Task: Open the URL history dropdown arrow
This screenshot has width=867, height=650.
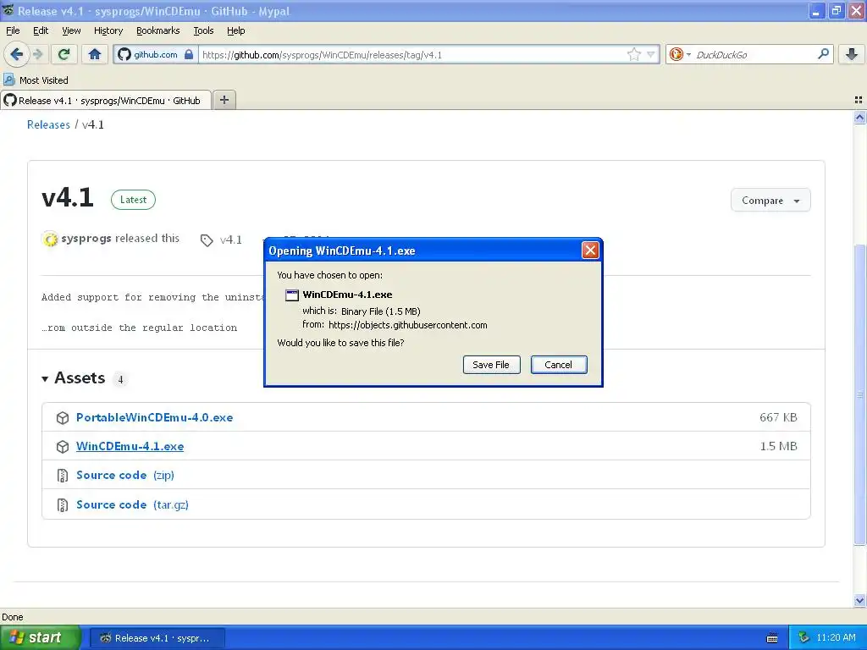Action: pos(651,54)
